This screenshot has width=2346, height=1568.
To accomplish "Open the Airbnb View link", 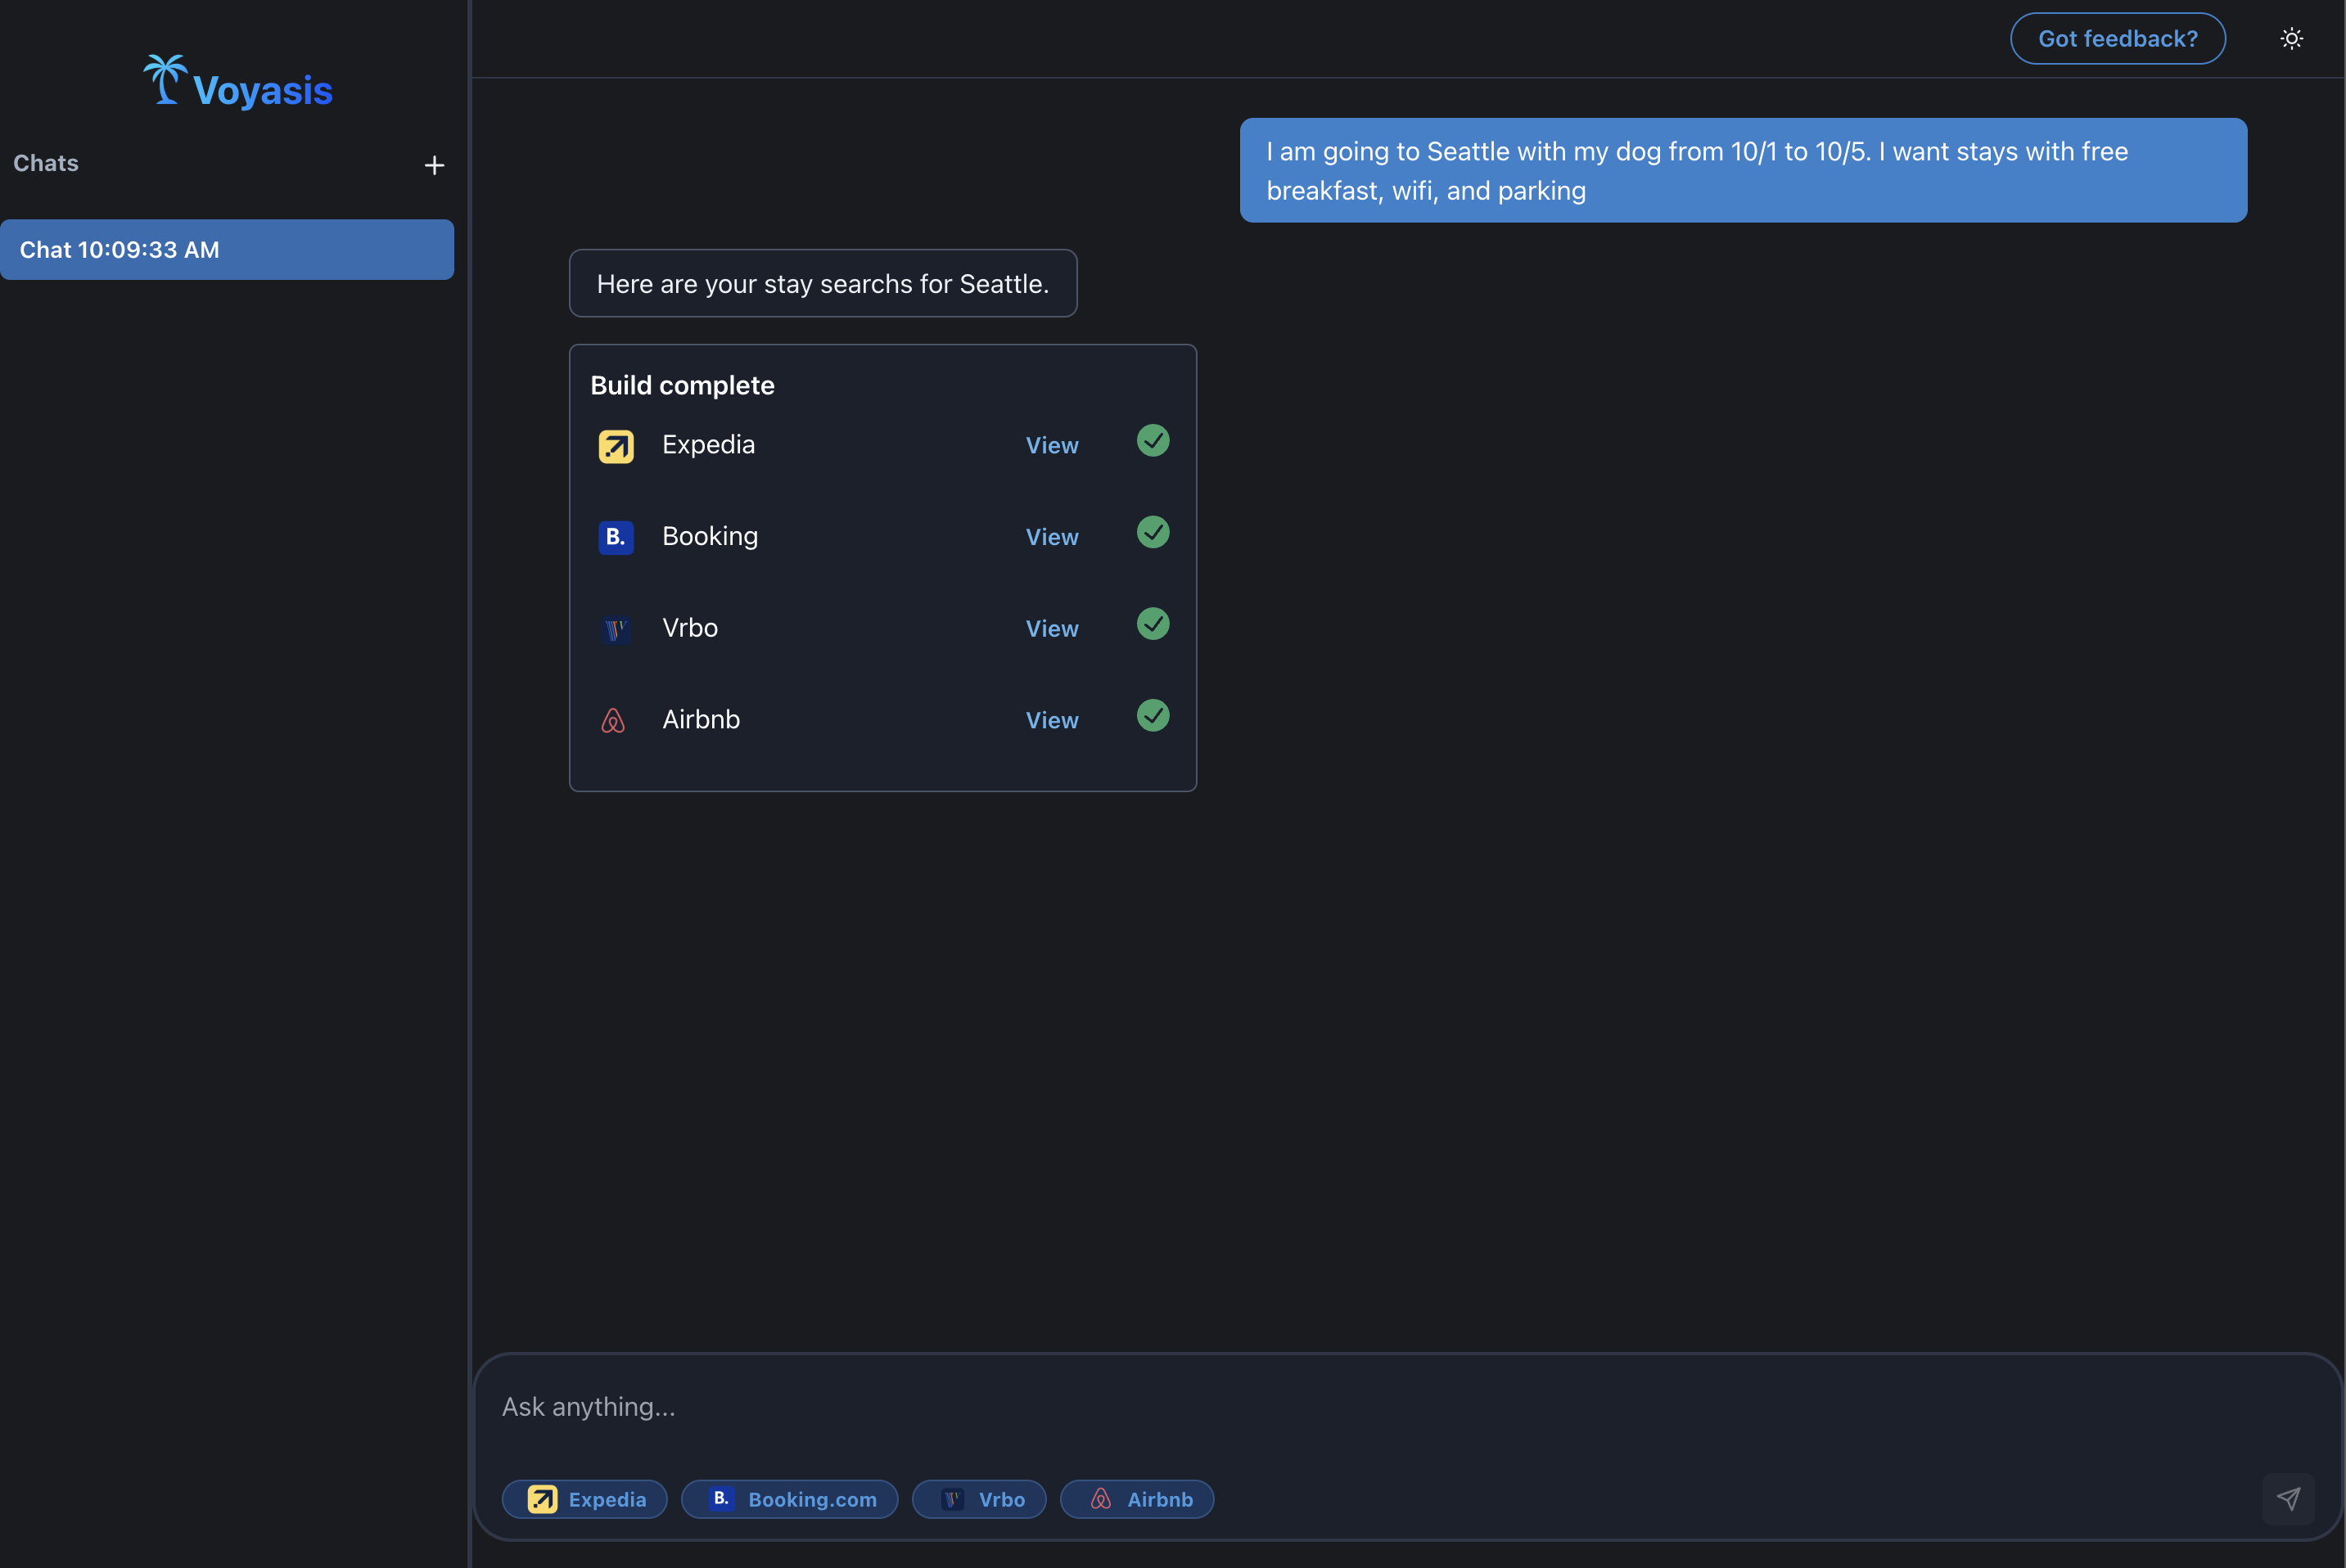I will 1052,720.
